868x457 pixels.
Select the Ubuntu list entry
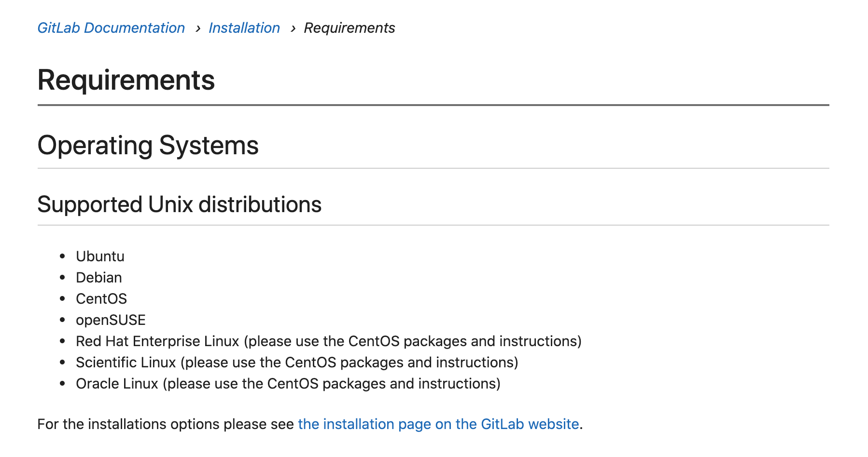click(x=100, y=256)
